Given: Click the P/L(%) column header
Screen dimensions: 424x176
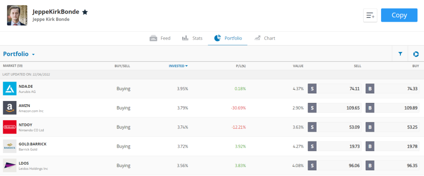Looking at the screenshot, I should click(x=241, y=66).
